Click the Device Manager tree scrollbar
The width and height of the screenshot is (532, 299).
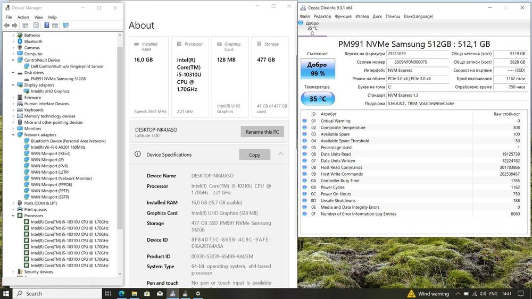120,138
